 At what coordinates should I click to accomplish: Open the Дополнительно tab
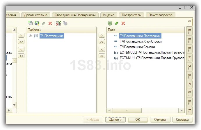(36, 15)
